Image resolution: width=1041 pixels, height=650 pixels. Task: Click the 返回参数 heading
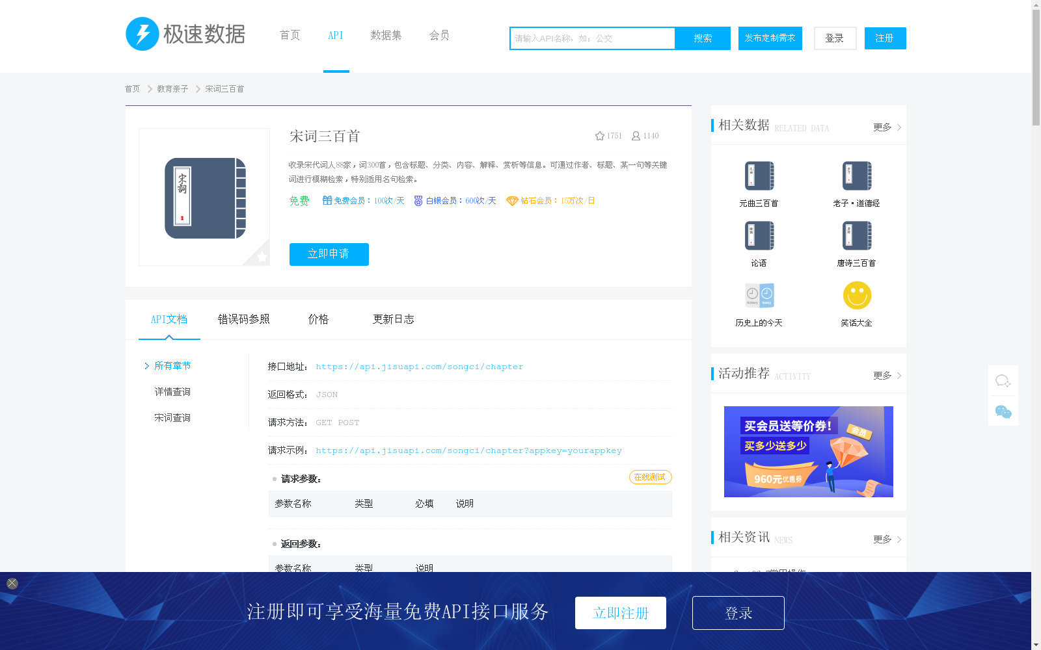pyautogui.click(x=301, y=544)
